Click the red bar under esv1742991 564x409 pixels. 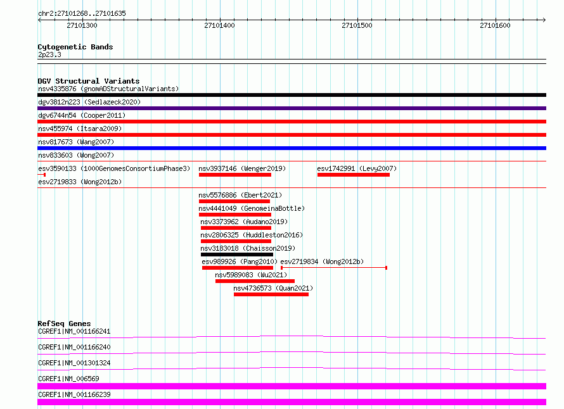click(354, 175)
